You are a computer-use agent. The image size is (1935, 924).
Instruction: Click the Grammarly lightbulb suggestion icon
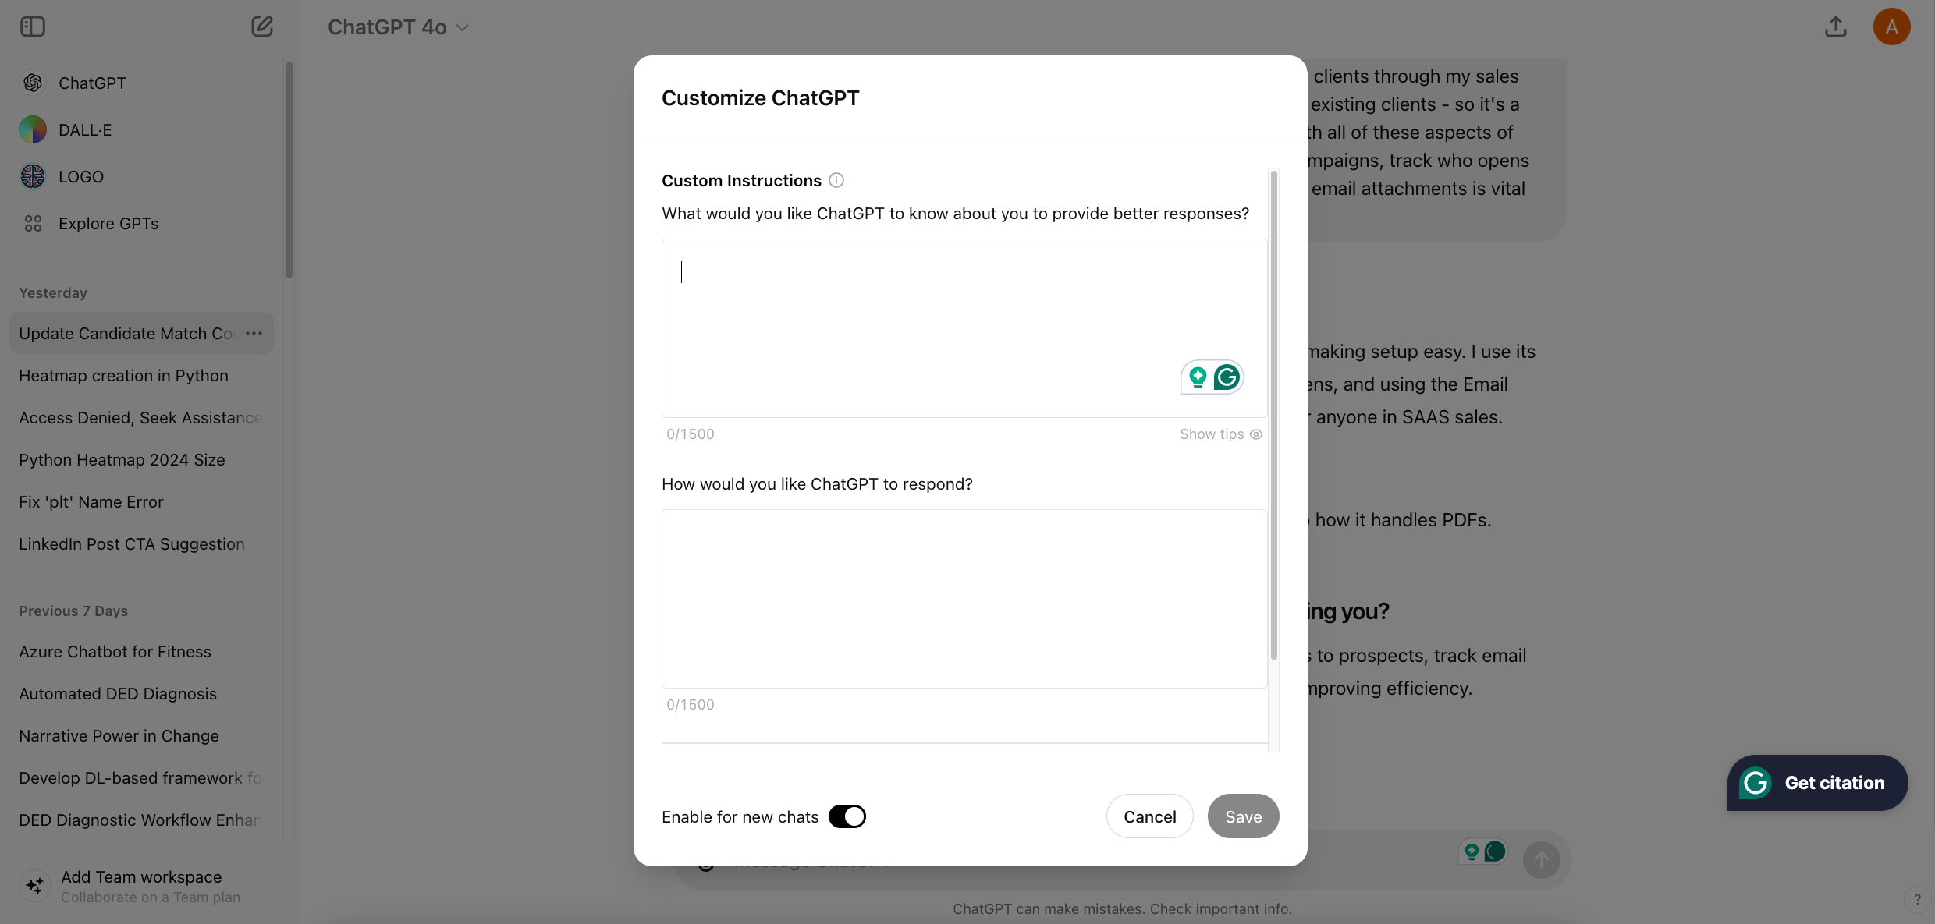tap(1198, 377)
